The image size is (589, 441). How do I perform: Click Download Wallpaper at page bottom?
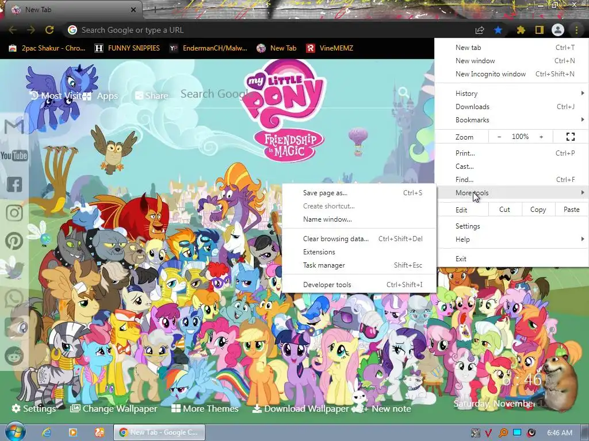coord(300,408)
